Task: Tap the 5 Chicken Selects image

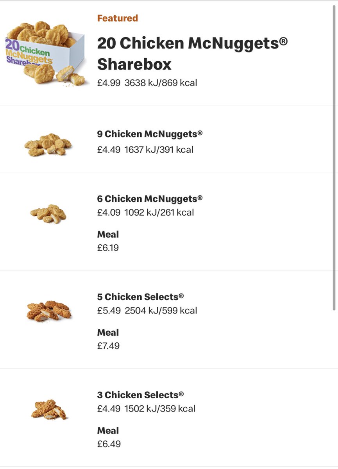Action: click(x=49, y=311)
